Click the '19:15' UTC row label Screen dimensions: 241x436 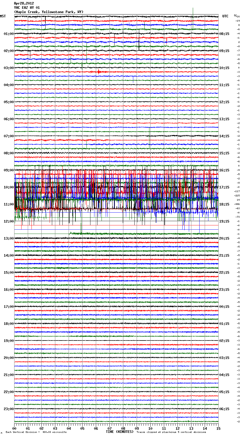224,221
